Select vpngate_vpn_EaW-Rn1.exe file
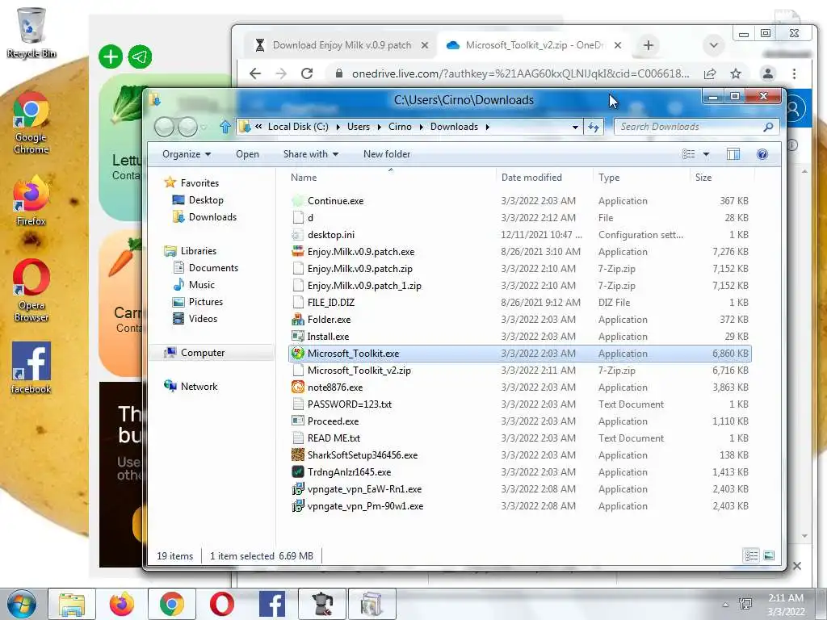This screenshot has width=827, height=620. click(x=519, y=488)
